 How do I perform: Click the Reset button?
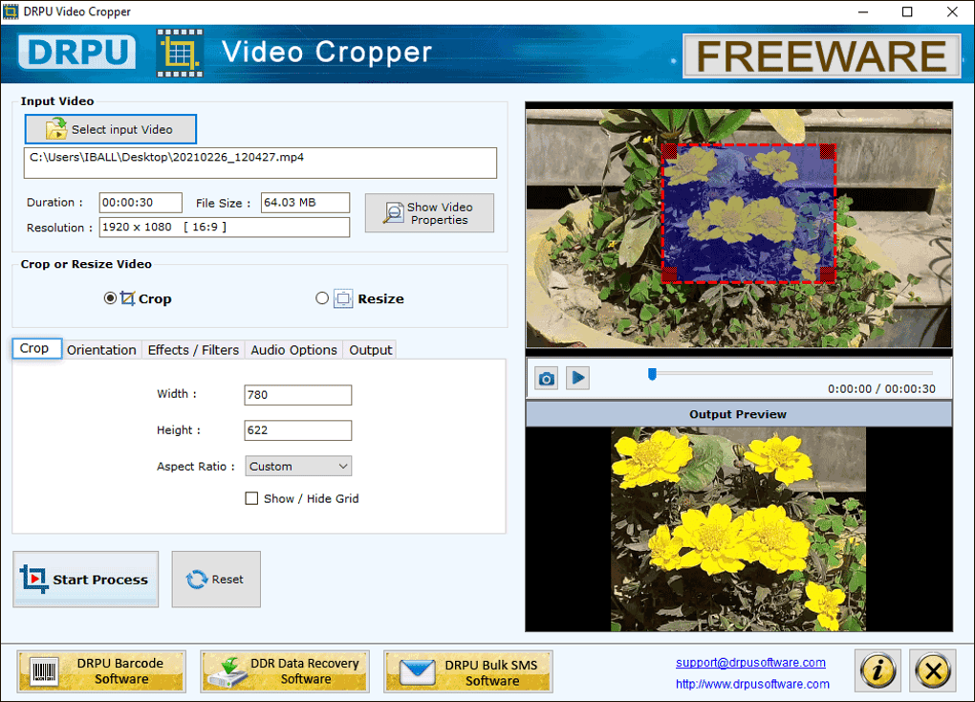216,580
